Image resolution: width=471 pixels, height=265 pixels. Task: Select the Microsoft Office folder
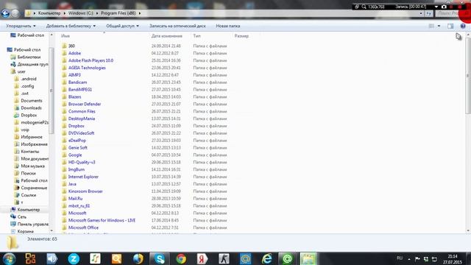point(83,227)
